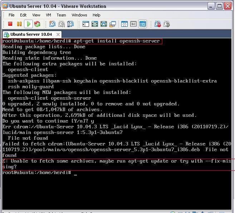Click the 'apt-get install openssh-server' command line
Viewport: 235px width, 213px height.
(81, 41)
